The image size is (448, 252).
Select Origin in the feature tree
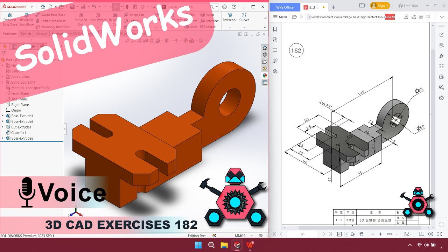[x=14, y=110]
